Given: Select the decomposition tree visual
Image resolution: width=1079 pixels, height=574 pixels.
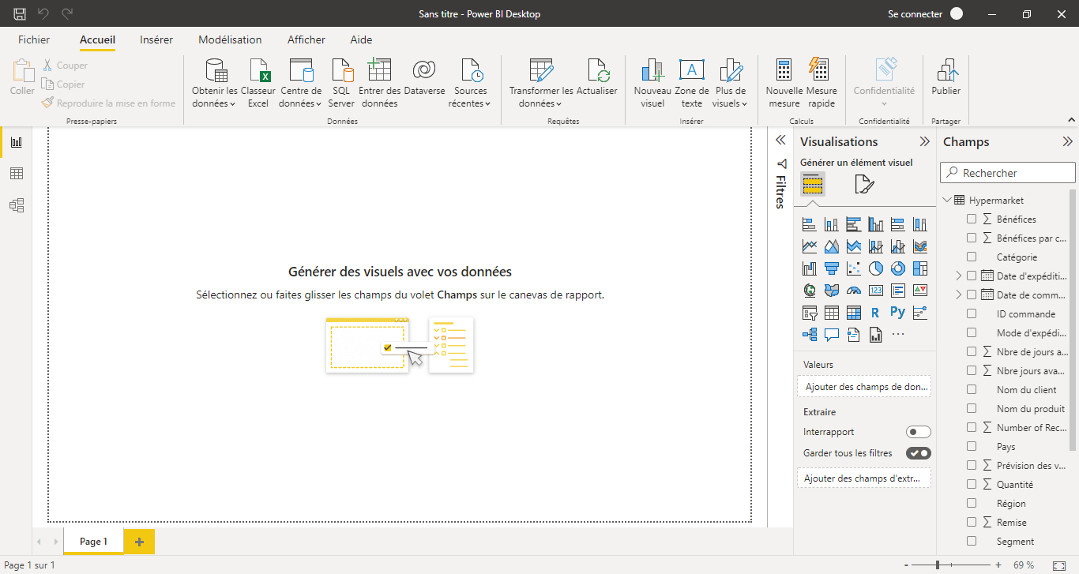Looking at the screenshot, I should [809, 335].
